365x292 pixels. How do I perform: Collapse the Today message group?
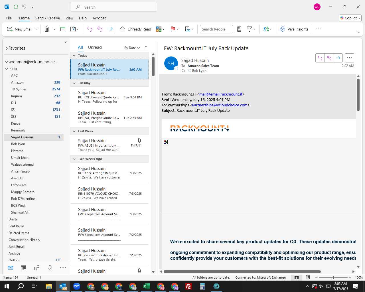point(74,56)
